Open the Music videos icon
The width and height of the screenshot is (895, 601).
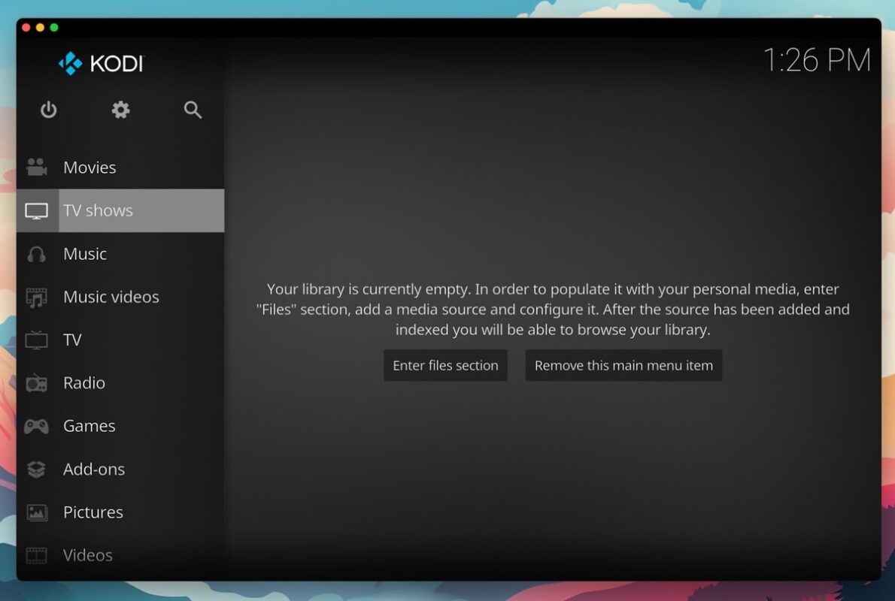[36, 297]
